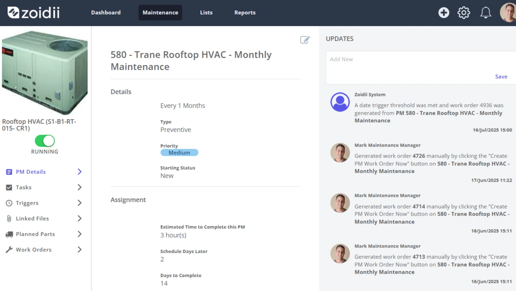This screenshot has width=516, height=291.
Task: Click the '3 hour(s)' estimated time value
Action: click(x=173, y=235)
